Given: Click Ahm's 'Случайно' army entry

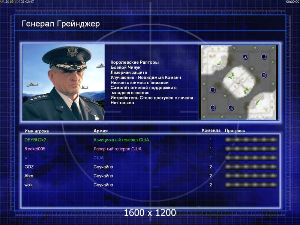Looking at the screenshot, I should coord(103,176).
